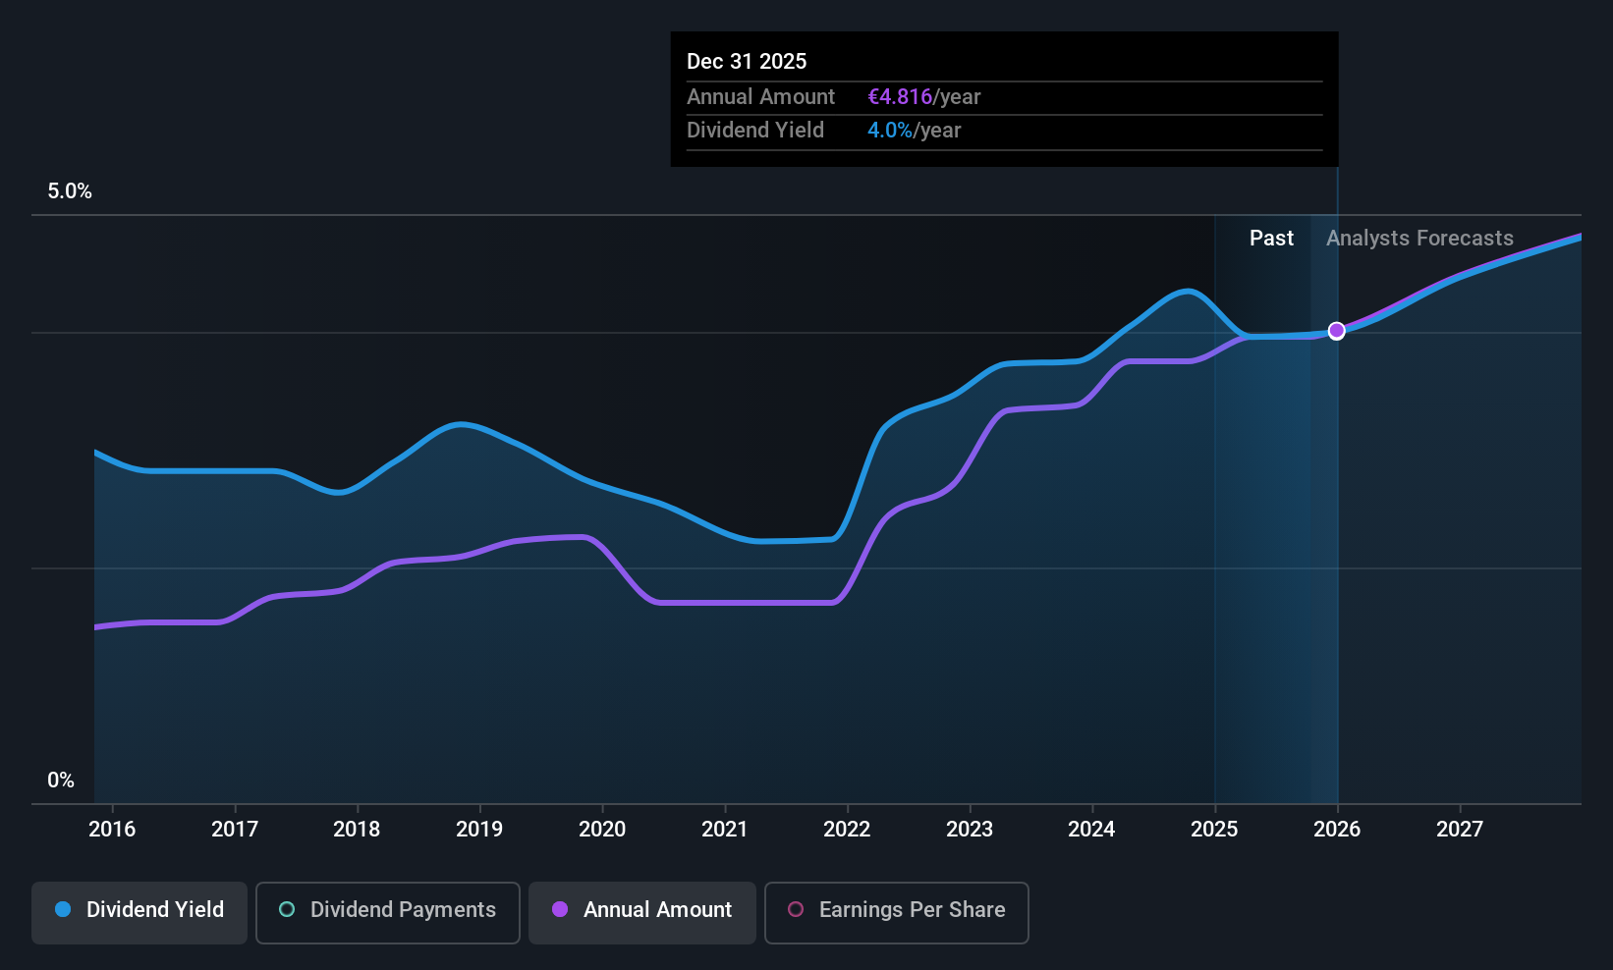Click the 2022 x-axis year label

(847, 829)
